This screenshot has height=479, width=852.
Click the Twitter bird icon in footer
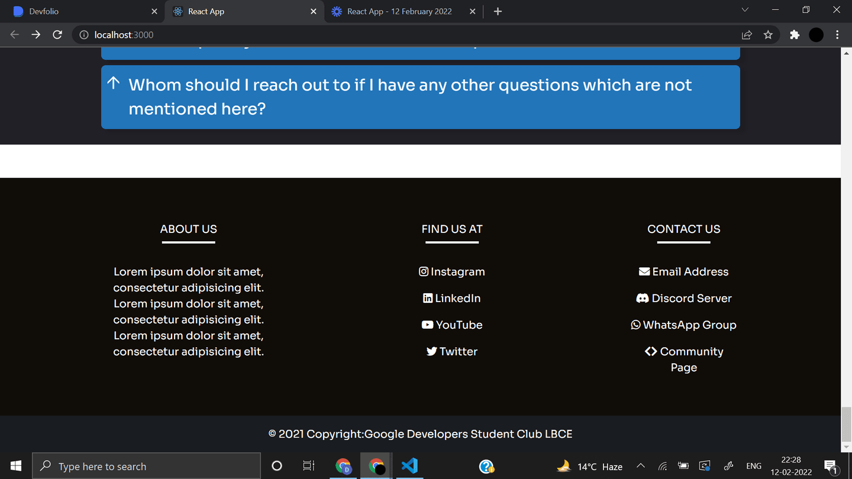pyautogui.click(x=432, y=351)
